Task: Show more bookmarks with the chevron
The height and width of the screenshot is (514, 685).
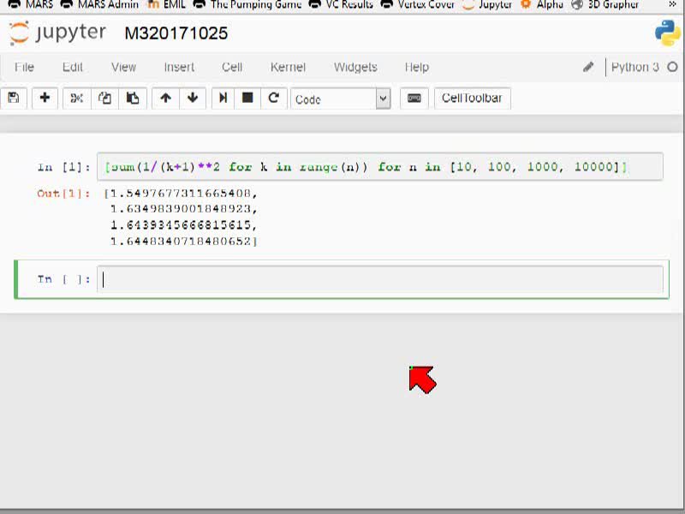Action: 672,5
